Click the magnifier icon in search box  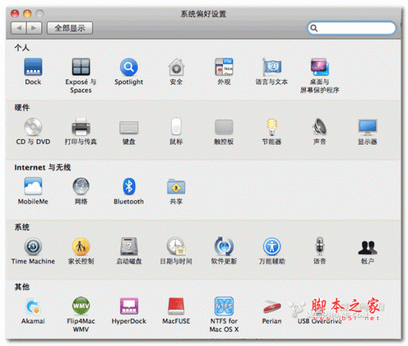coord(314,28)
